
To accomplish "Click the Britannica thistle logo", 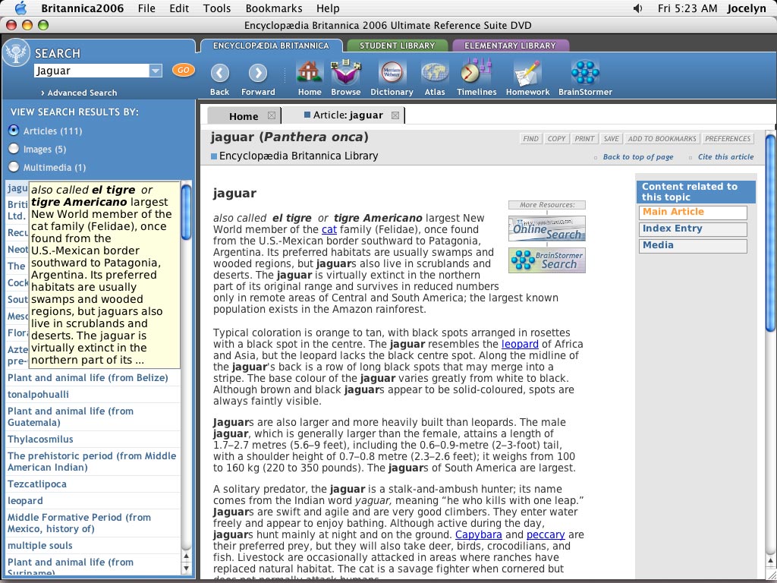I will [17, 53].
